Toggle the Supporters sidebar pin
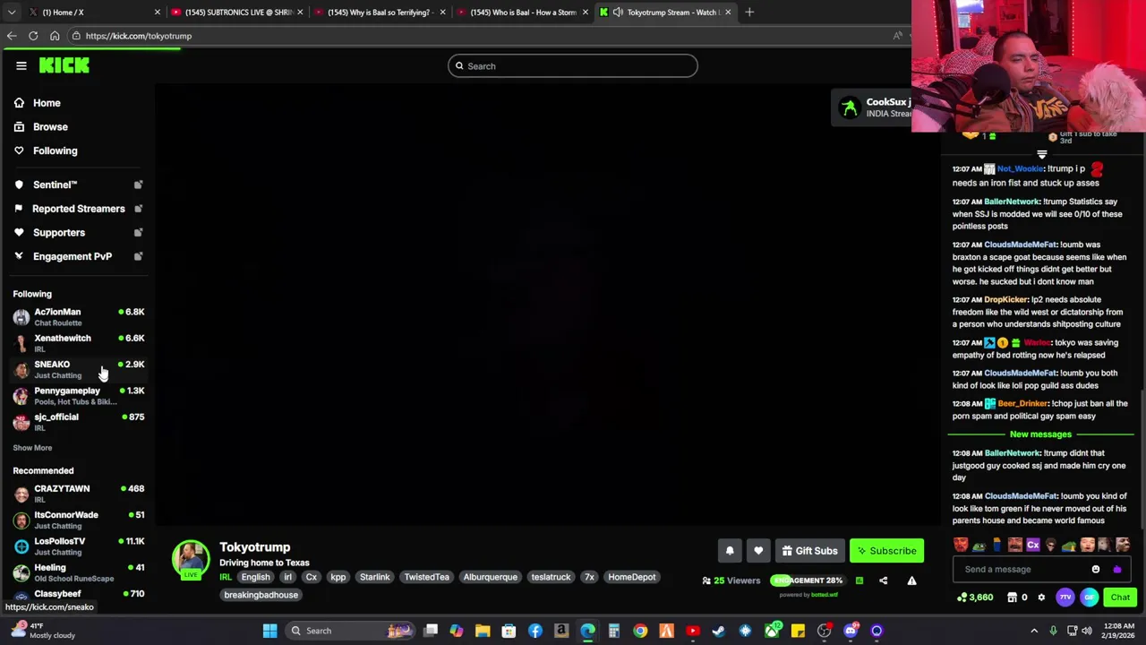The image size is (1146, 645). coord(138,233)
